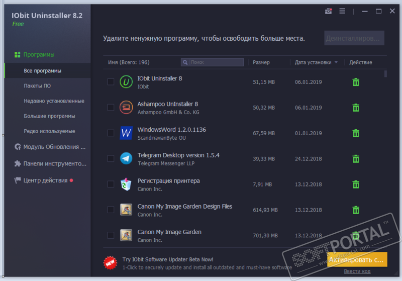Sort the list by Имя column header
This screenshot has width=402, height=281.
click(129, 62)
